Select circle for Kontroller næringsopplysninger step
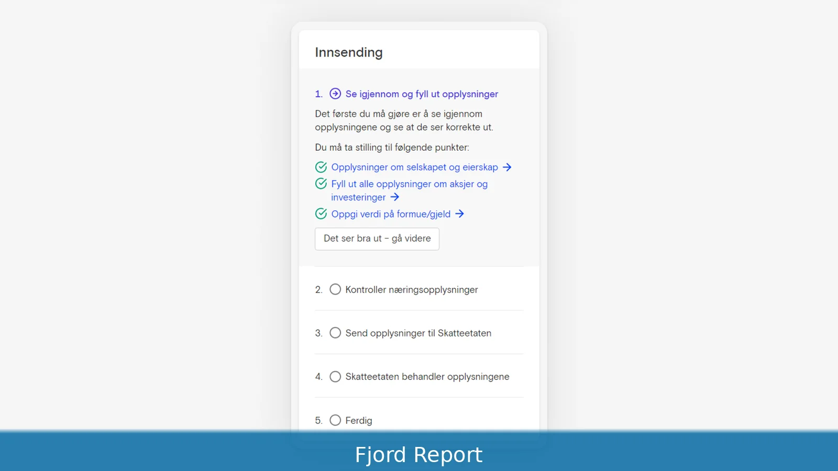 (335, 289)
